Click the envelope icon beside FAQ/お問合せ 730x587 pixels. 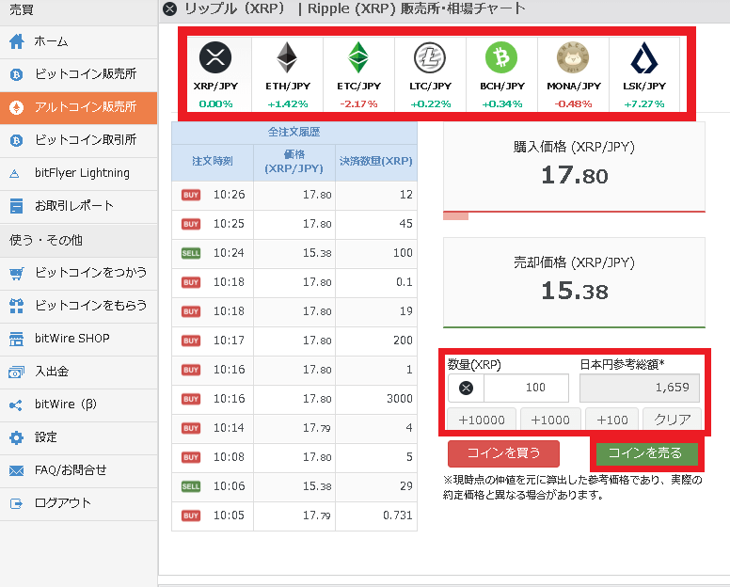(x=16, y=471)
